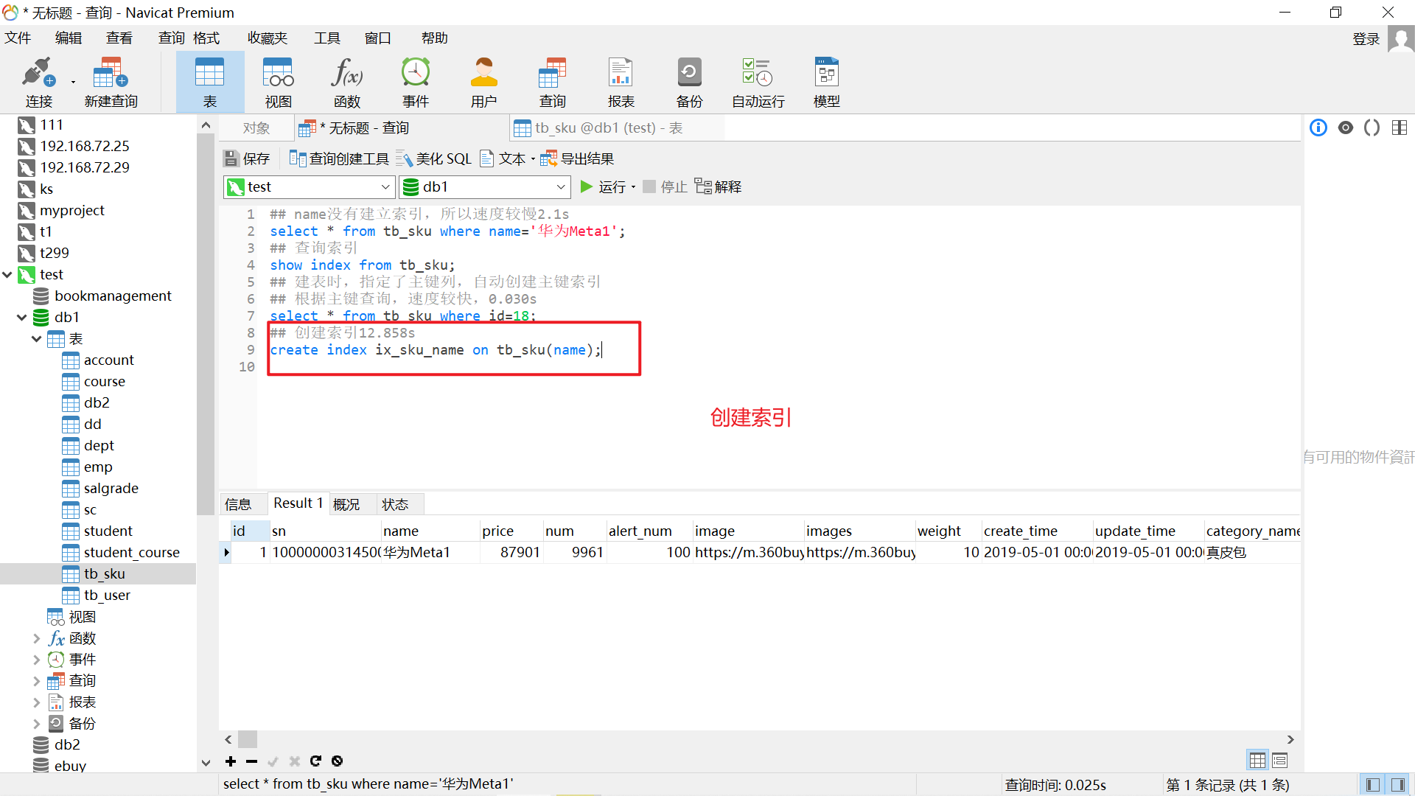The image size is (1415, 796).
Task: Open the 收藏夹 (Favorites) menu
Action: pos(267,38)
